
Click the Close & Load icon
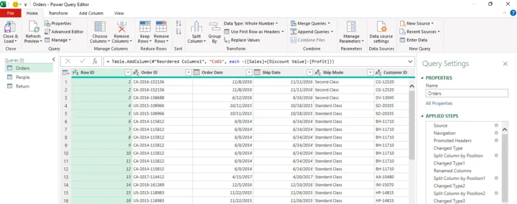(x=10, y=27)
